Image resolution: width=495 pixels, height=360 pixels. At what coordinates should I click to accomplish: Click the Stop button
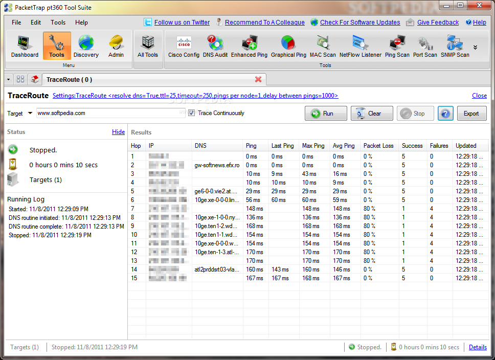(x=415, y=114)
